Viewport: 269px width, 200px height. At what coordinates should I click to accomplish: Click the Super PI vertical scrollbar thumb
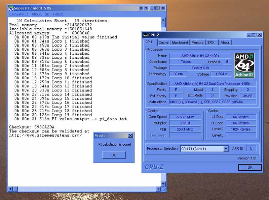[x=163, y=25]
